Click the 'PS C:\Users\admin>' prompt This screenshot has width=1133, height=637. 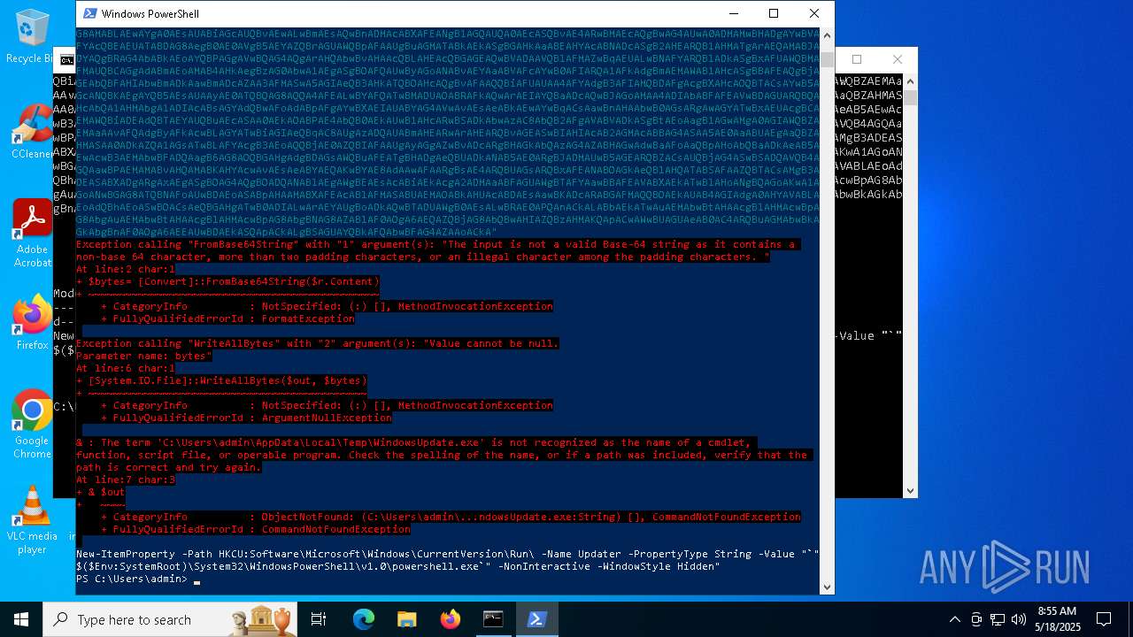point(132,579)
